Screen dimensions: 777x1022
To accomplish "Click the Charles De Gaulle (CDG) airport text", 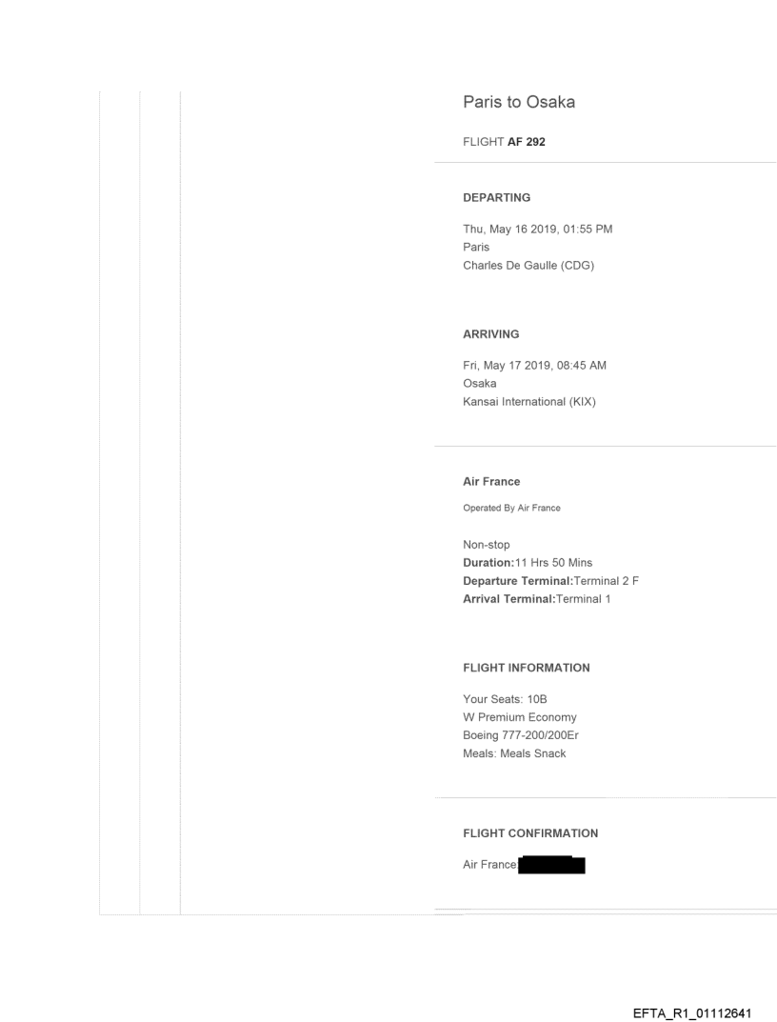I will pyautogui.click(x=528, y=266).
